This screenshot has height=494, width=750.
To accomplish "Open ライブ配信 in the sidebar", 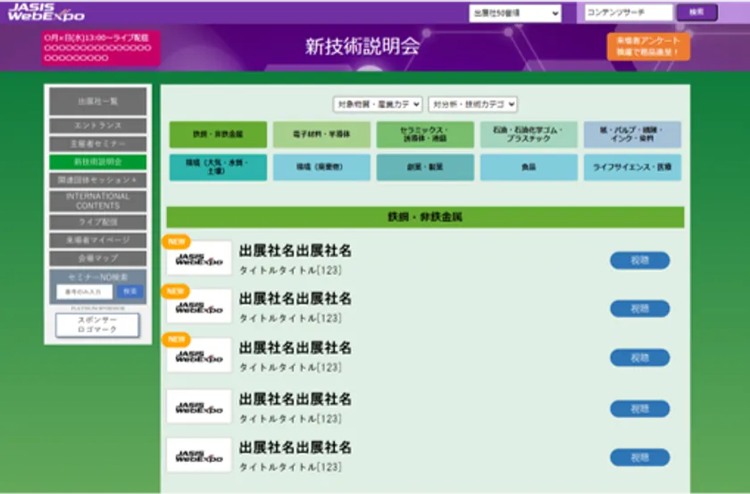I will (97, 222).
